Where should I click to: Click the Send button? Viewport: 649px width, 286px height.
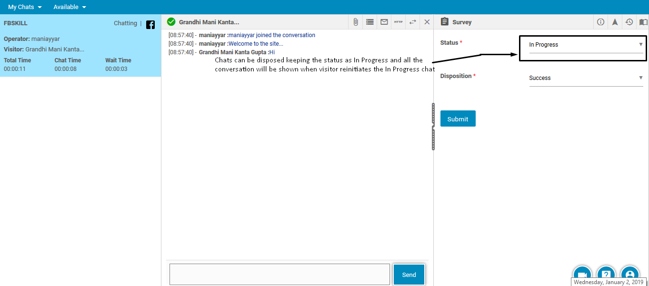409,275
